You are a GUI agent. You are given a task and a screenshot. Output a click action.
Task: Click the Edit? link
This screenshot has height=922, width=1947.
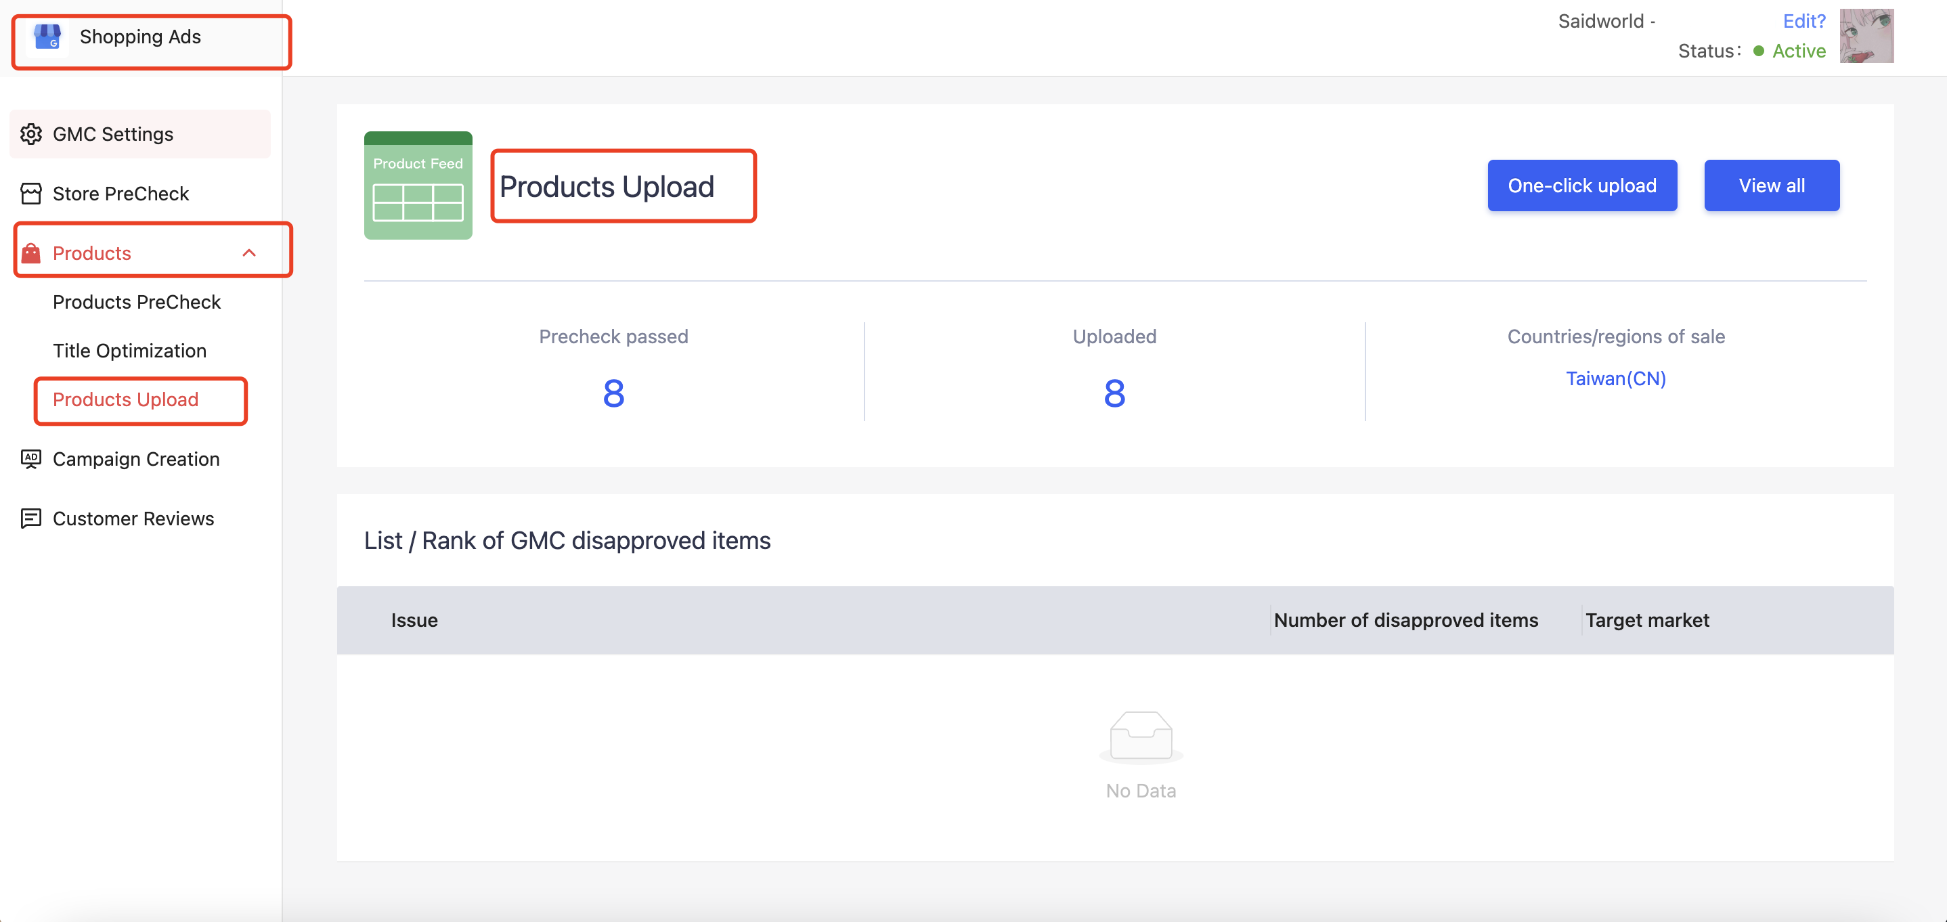1804,21
